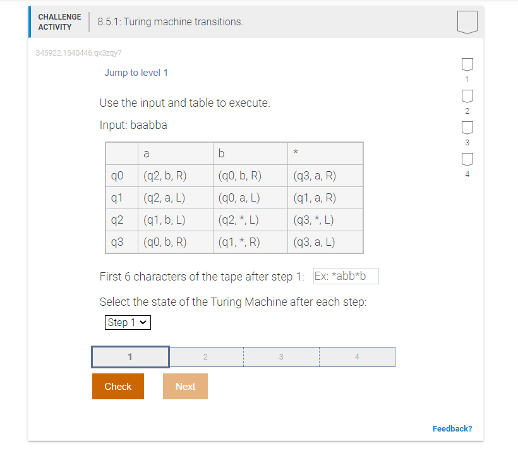Click the level 2 shield icon
518x453 pixels.
point(467,95)
